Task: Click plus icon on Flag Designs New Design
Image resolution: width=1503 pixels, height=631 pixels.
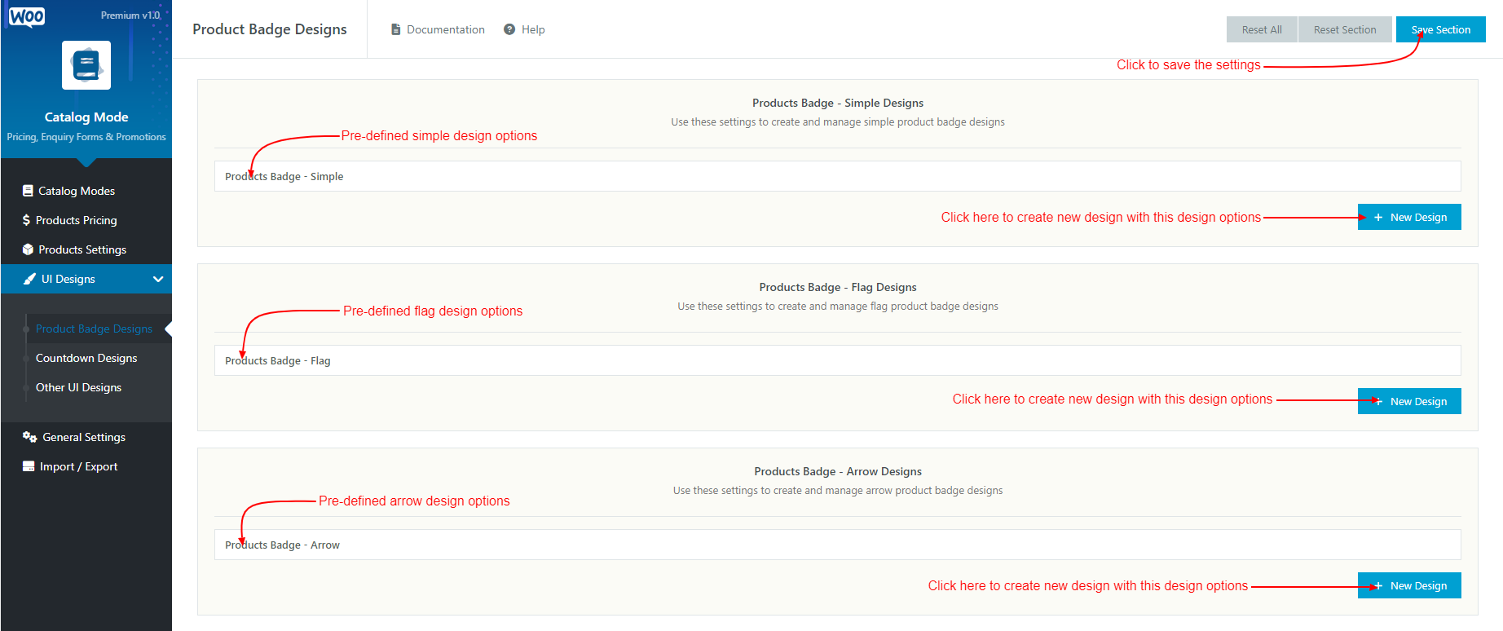Action: click(1378, 401)
